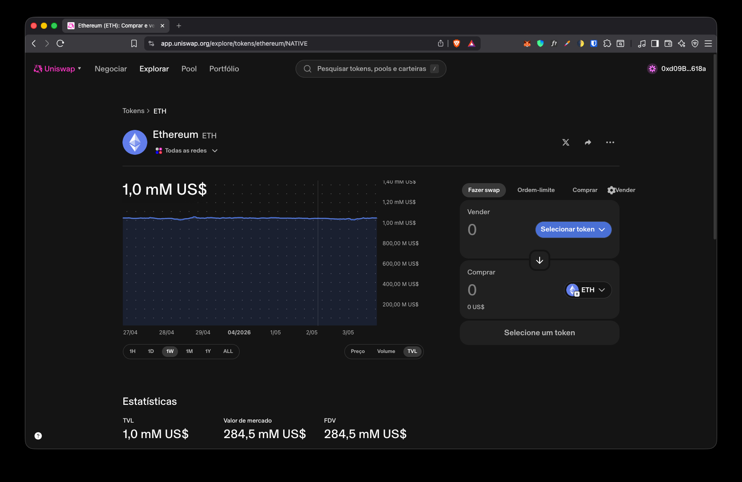Open Brave Leo AI sparkle icon
Image resolution: width=742 pixels, height=482 pixels.
point(682,43)
